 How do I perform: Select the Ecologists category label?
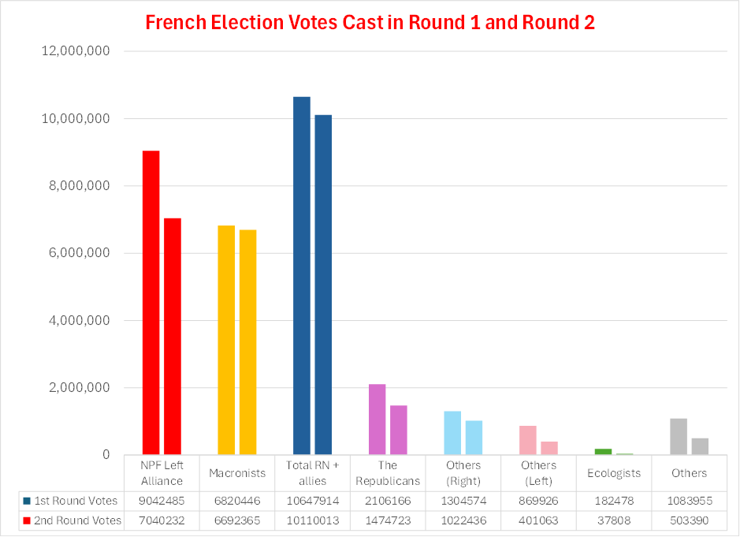coord(614,473)
